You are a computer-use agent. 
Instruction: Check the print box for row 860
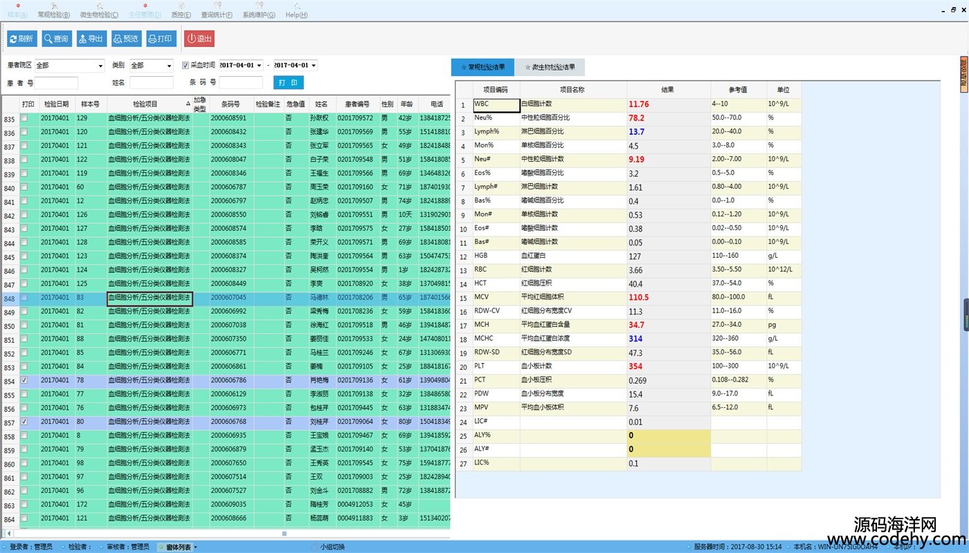click(24, 463)
